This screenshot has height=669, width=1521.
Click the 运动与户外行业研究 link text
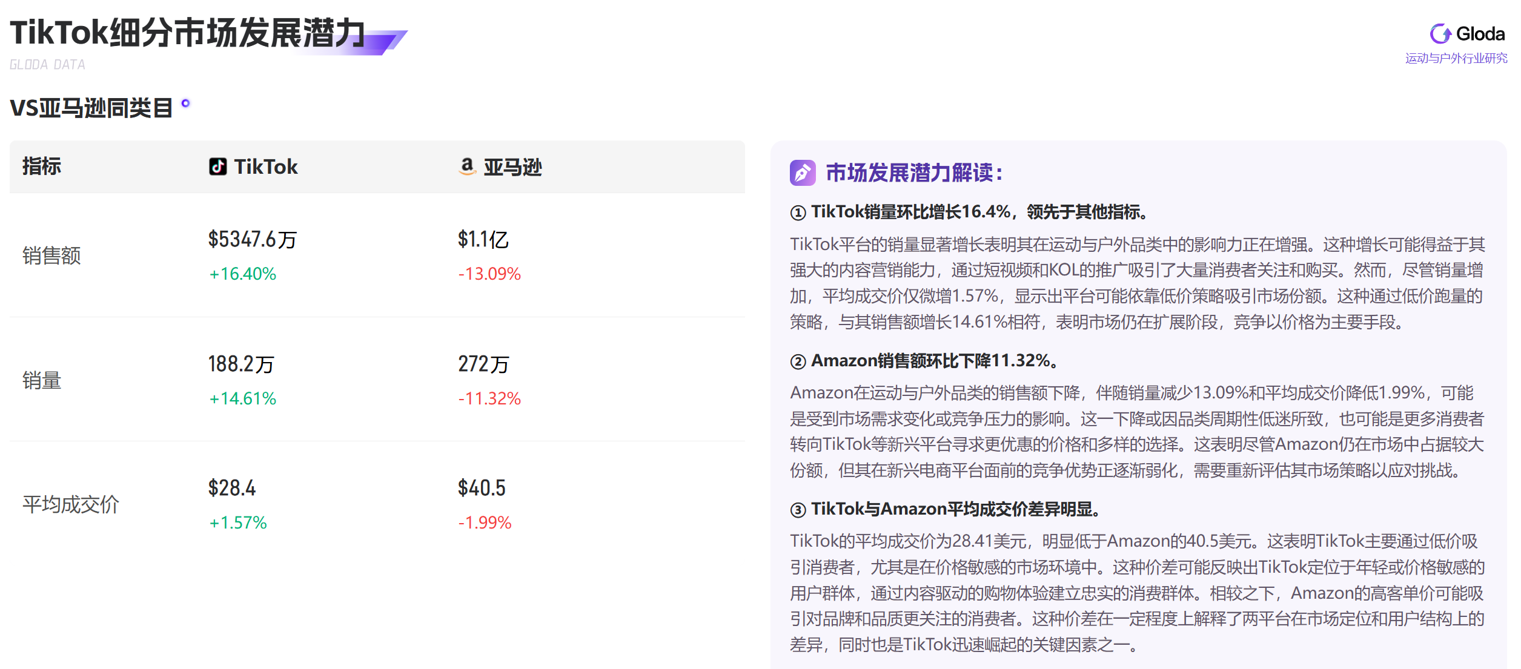point(1456,58)
